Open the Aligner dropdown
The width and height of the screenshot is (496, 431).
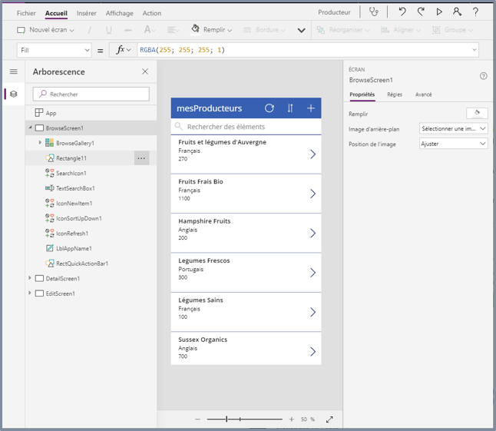(401, 30)
